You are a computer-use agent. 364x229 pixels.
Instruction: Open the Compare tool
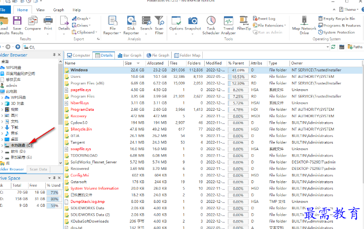(33, 23)
